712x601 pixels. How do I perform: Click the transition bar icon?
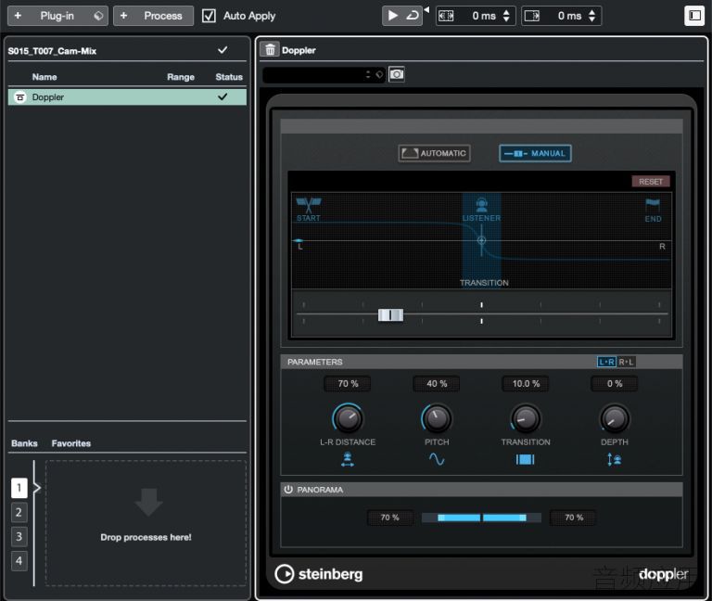click(526, 460)
